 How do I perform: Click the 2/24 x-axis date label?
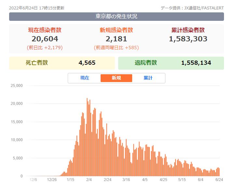pyautogui.click(x=107, y=180)
